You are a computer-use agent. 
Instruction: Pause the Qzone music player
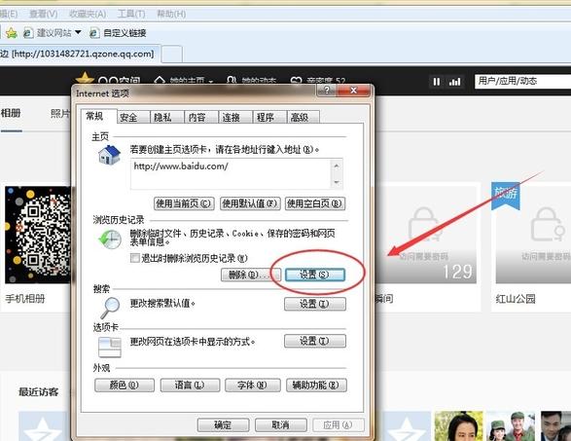(436, 82)
